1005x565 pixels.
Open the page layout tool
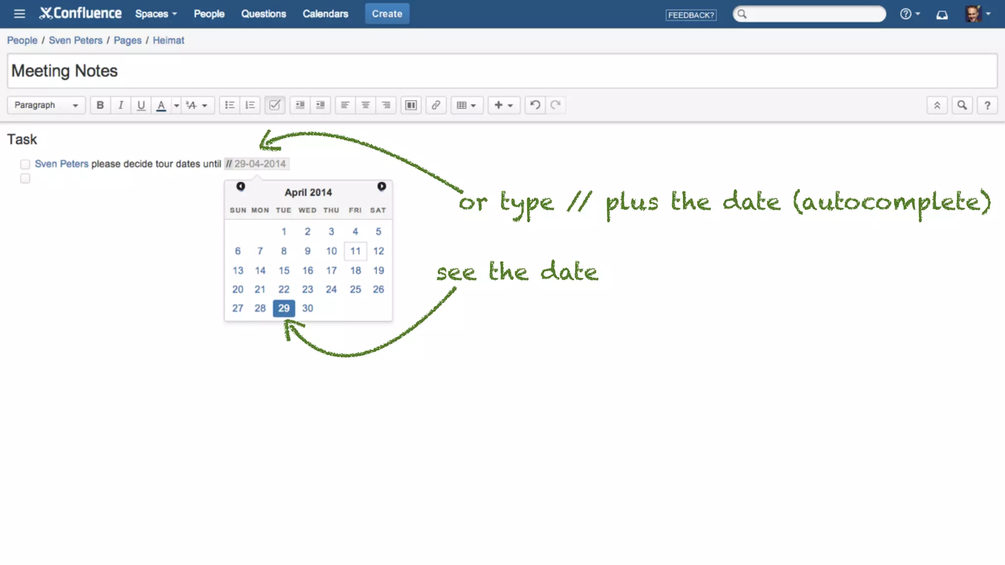click(x=411, y=105)
